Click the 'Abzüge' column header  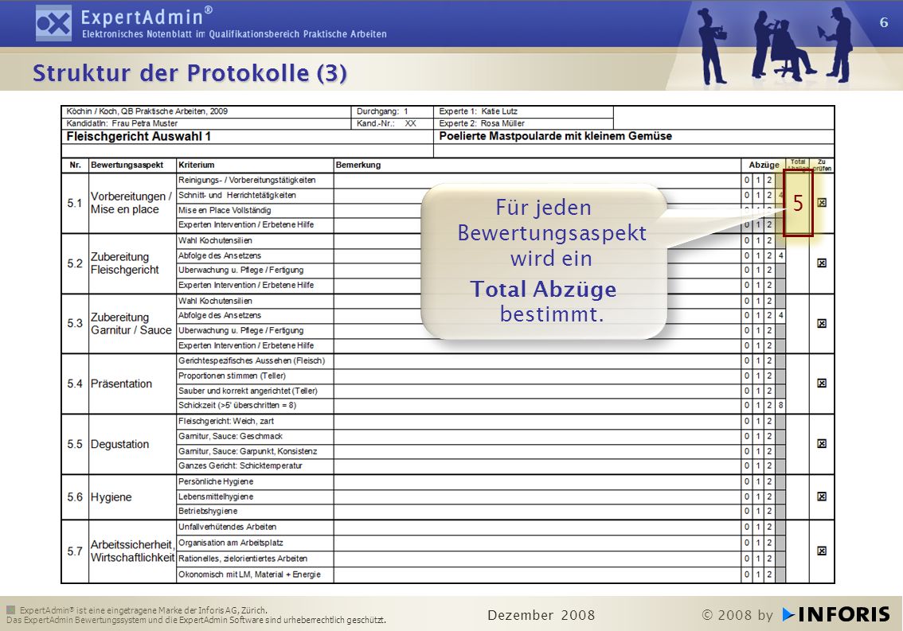pyautogui.click(x=764, y=166)
